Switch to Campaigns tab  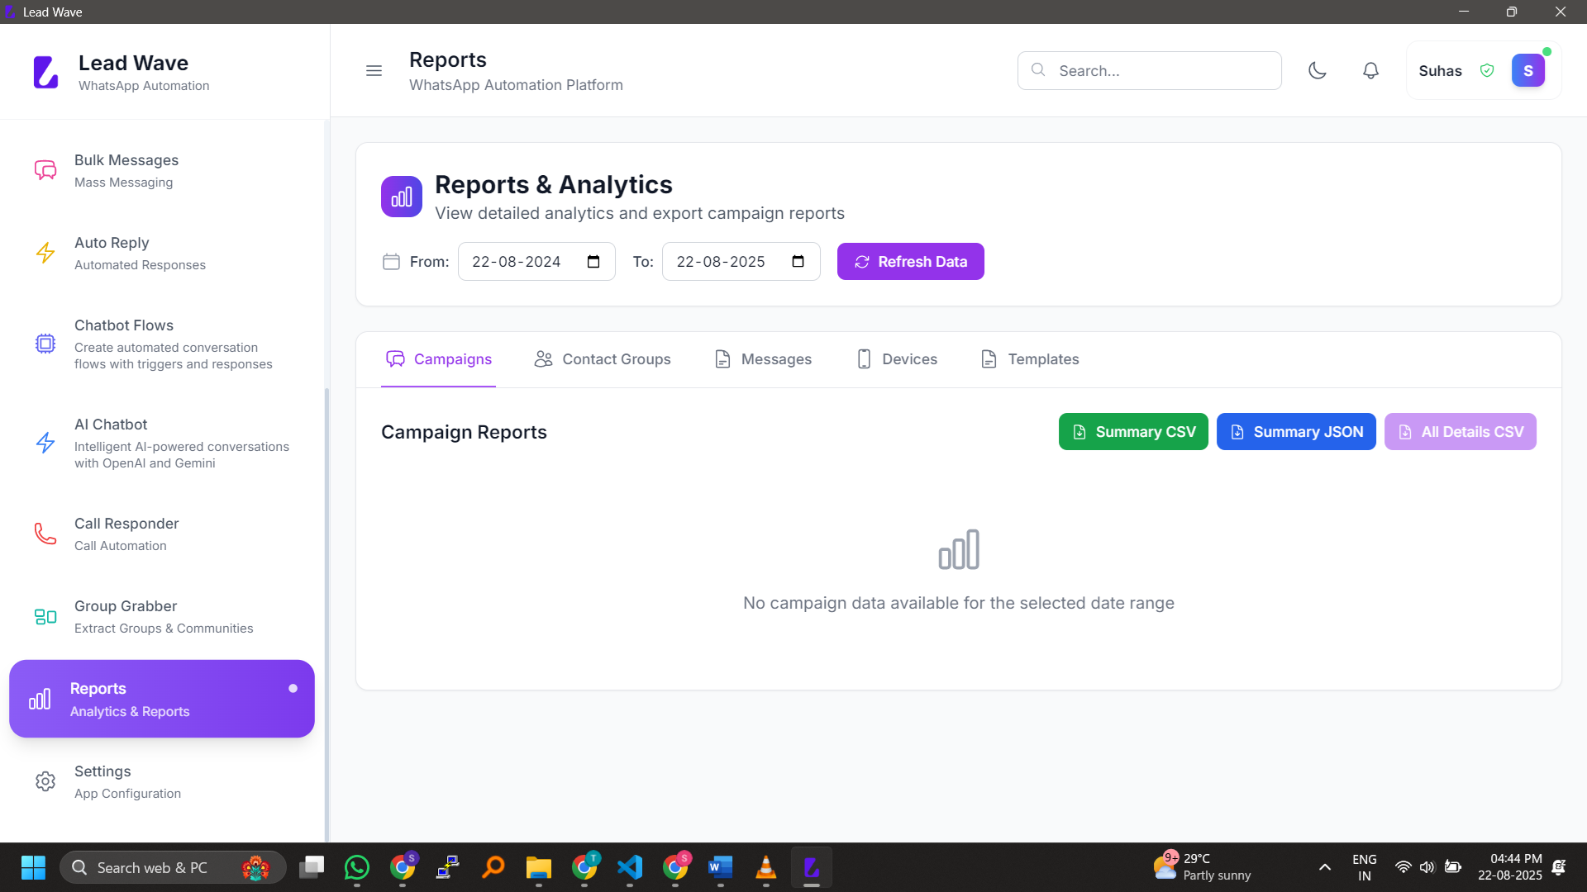[x=438, y=359]
